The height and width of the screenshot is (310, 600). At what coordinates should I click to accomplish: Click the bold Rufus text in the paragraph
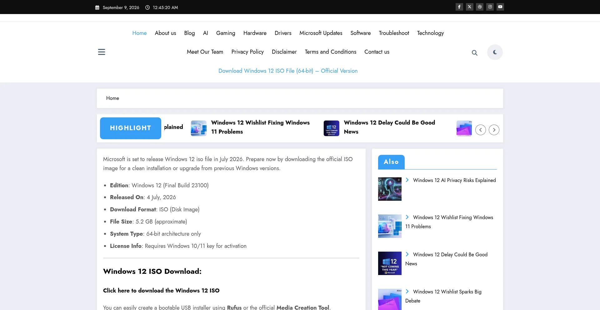234,307
